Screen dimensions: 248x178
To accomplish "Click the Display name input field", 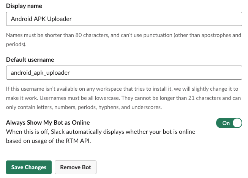I will coord(124,19).
